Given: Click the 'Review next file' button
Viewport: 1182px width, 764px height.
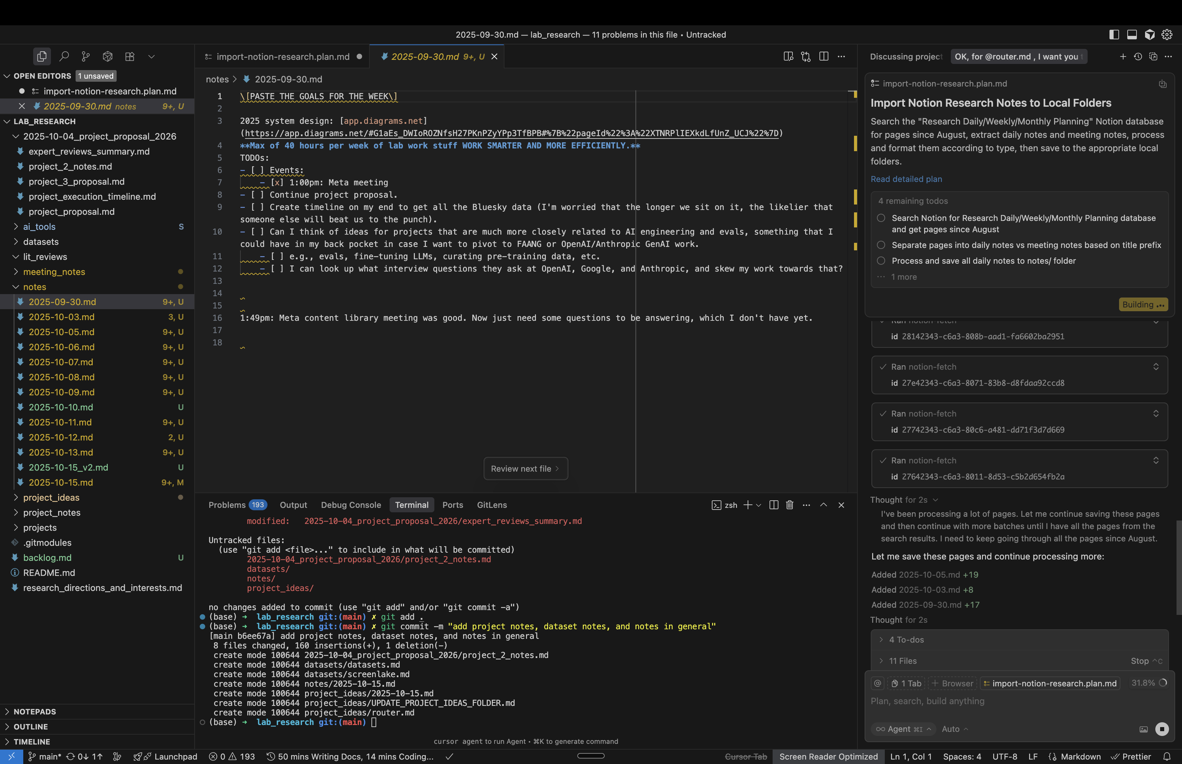Looking at the screenshot, I should pyautogui.click(x=525, y=469).
